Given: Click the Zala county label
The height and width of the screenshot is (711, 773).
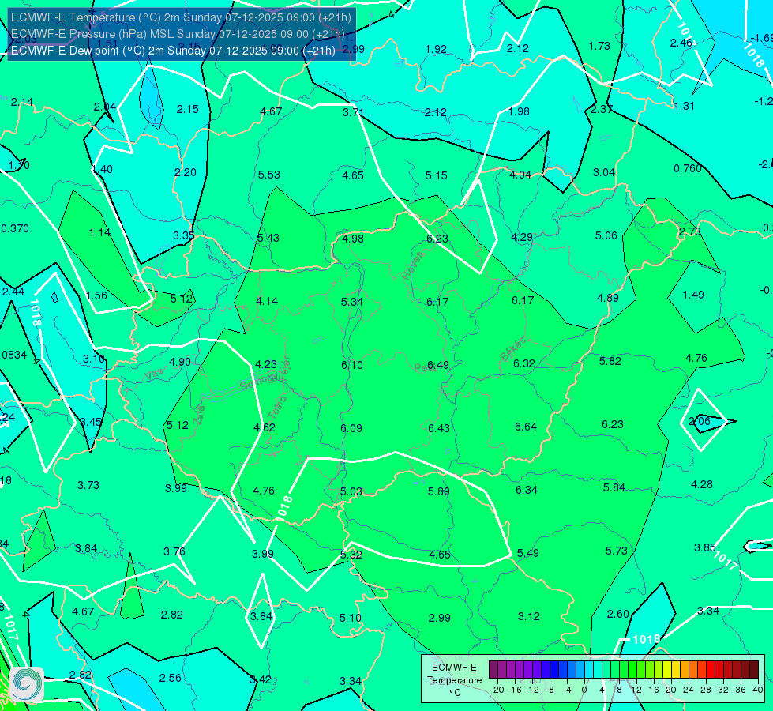Looking at the screenshot, I should 199,415.
